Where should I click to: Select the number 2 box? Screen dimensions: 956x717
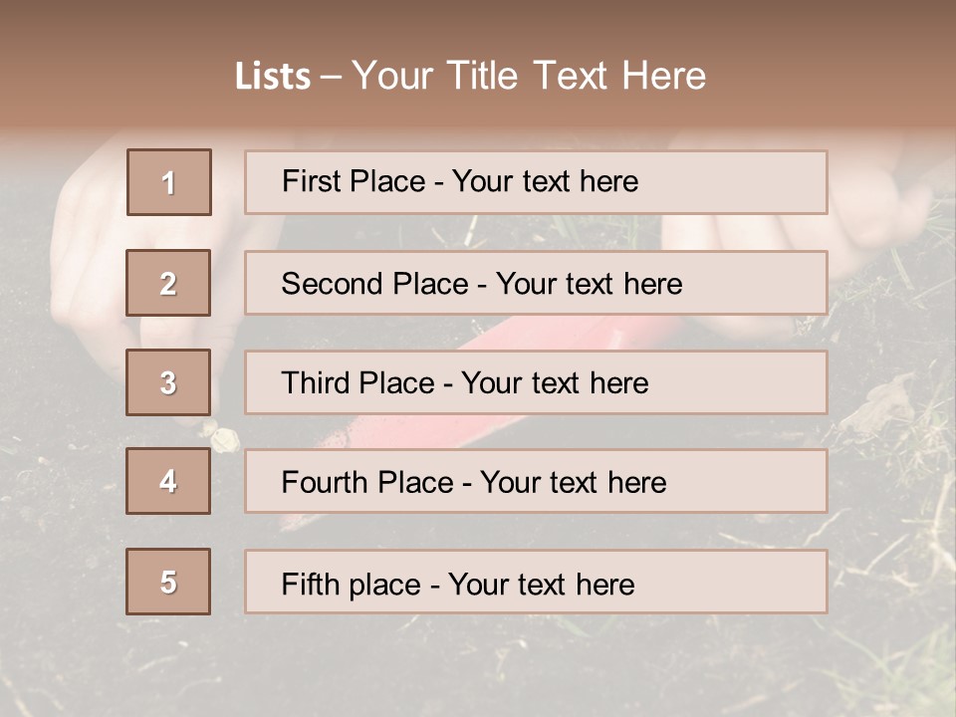(x=168, y=283)
